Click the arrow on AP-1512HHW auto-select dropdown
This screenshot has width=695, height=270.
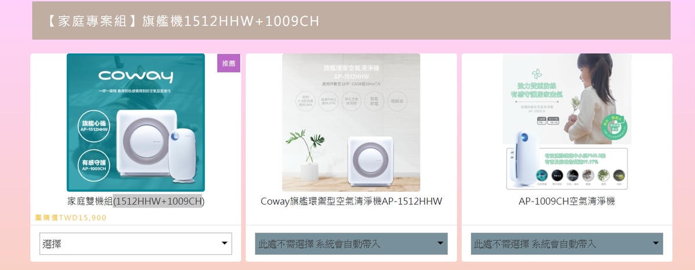pos(440,244)
